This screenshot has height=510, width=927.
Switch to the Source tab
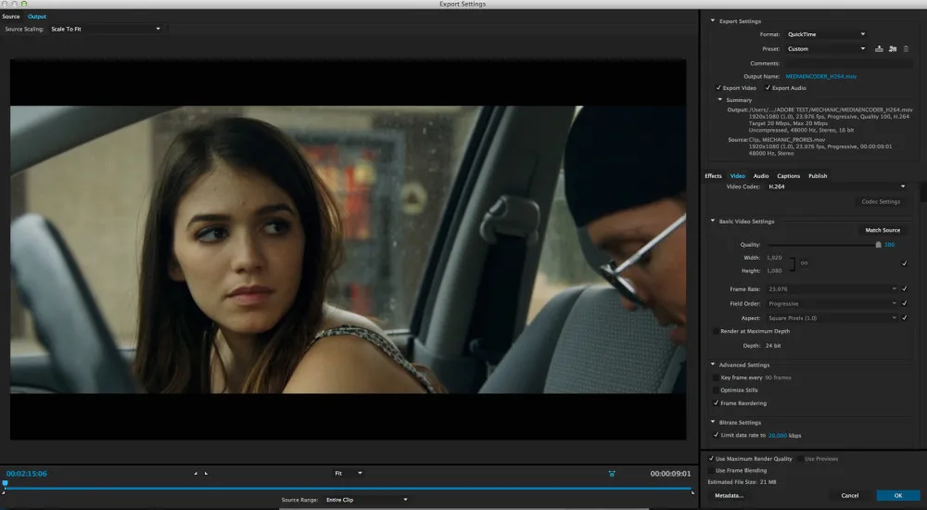(x=11, y=16)
